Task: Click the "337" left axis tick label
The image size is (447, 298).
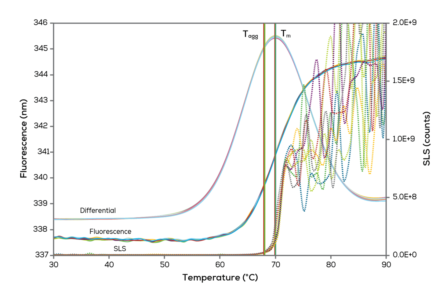Action: tap(41, 255)
